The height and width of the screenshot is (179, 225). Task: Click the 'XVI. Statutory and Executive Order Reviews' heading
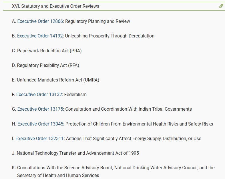tap(55, 6)
